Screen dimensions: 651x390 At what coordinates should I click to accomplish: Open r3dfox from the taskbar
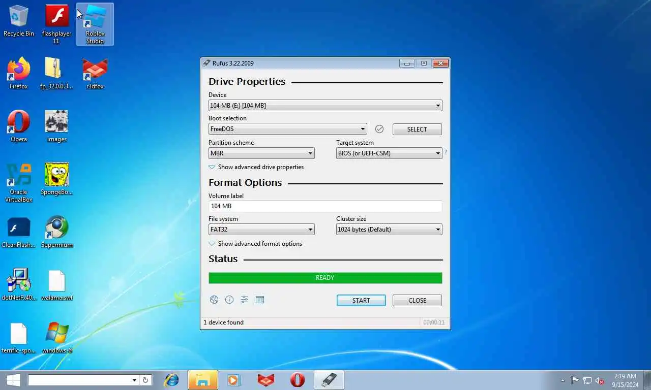click(x=265, y=380)
